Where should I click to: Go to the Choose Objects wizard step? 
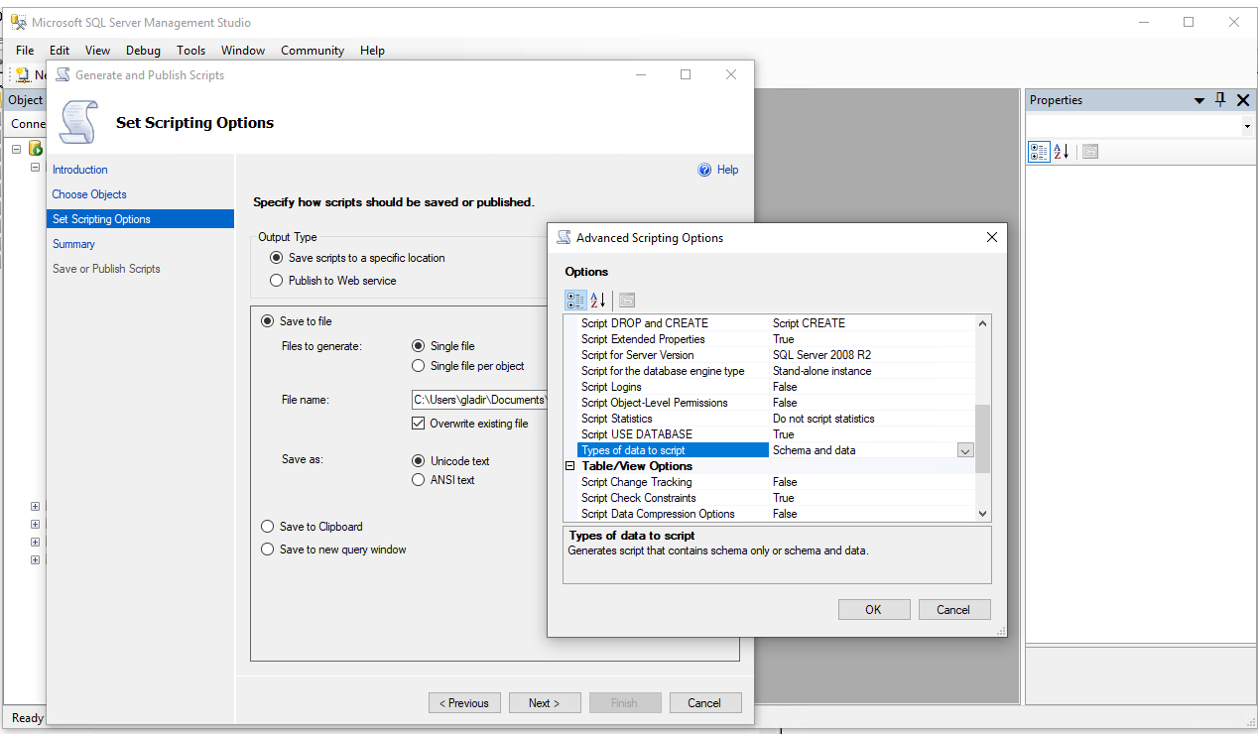pyautogui.click(x=89, y=194)
